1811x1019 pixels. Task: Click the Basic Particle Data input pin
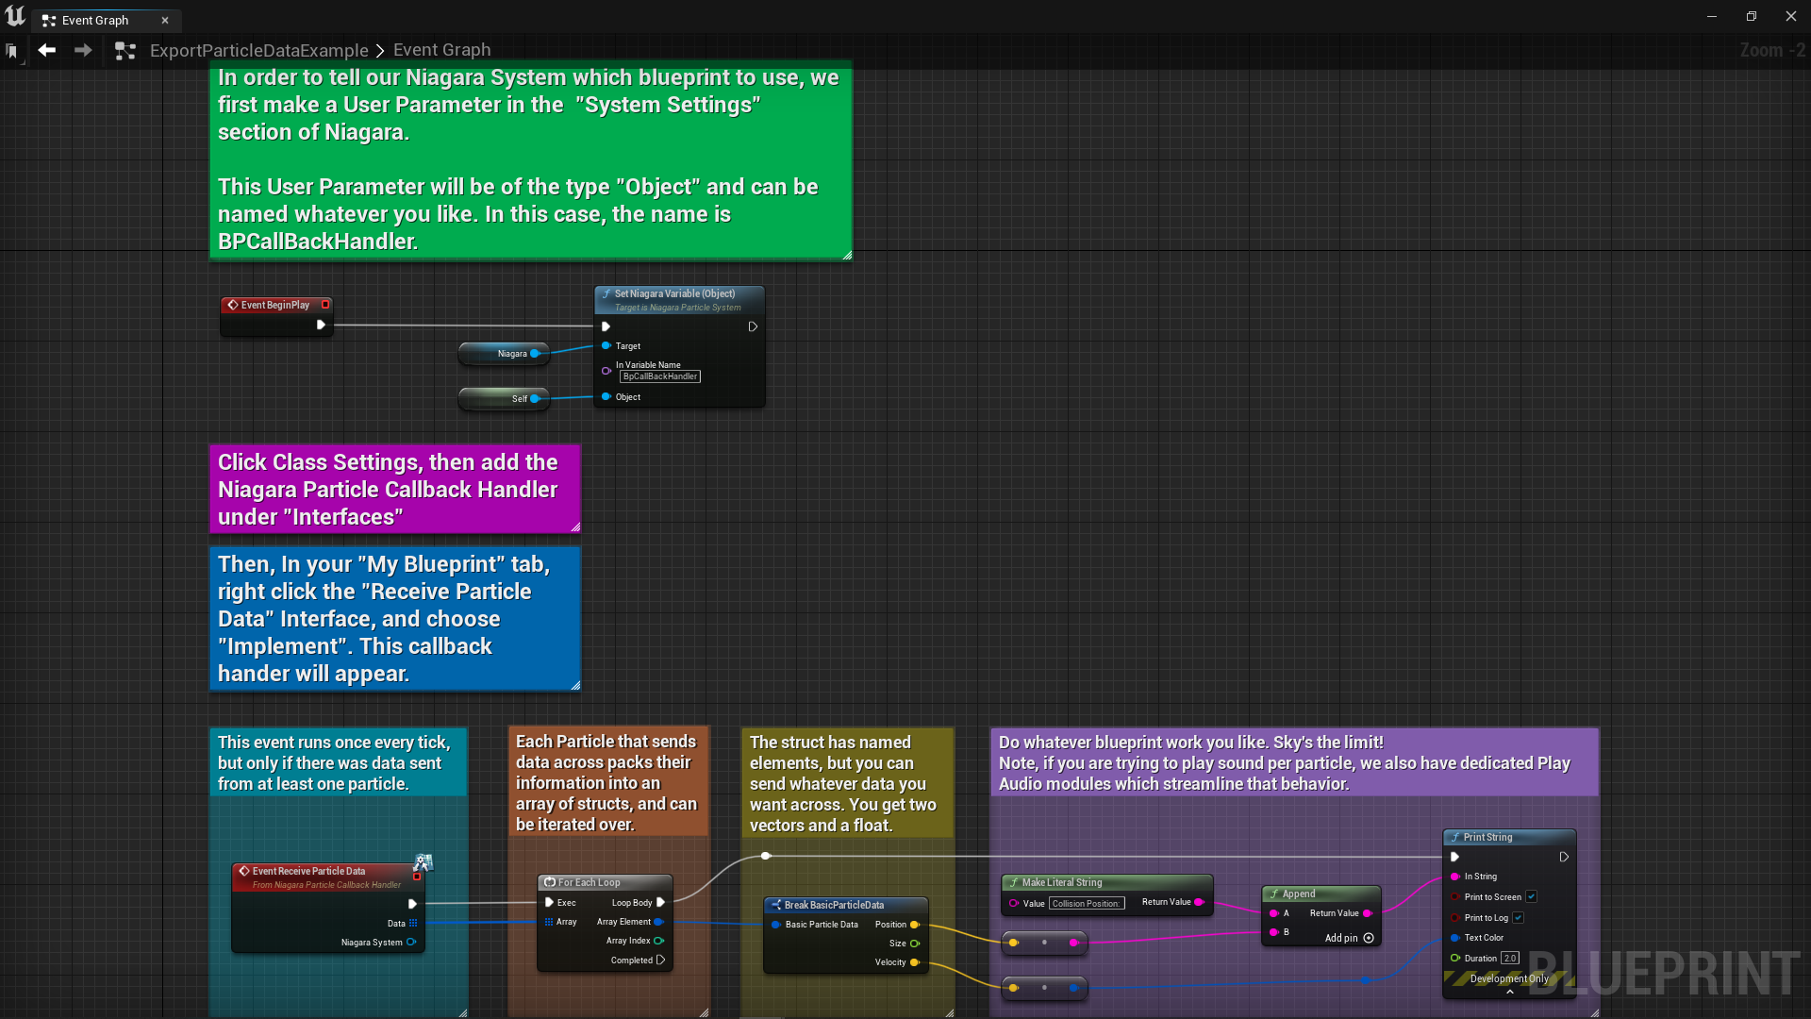pos(775,925)
